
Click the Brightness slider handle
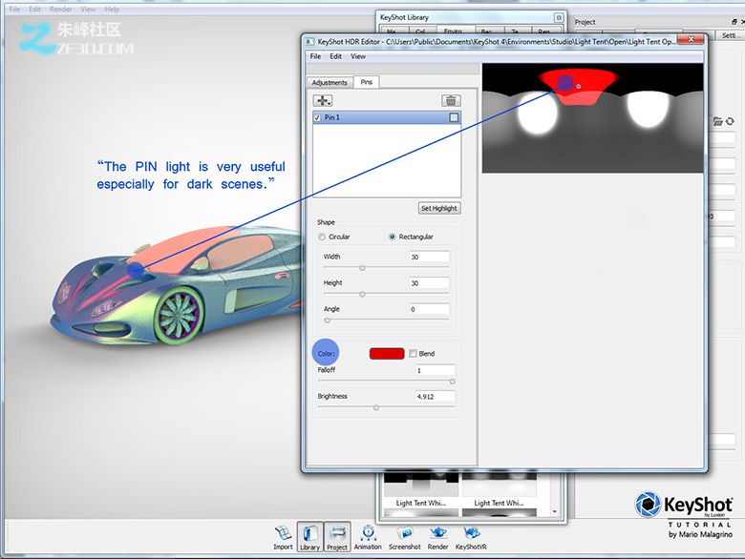pyautogui.click(x=376, y=407)
